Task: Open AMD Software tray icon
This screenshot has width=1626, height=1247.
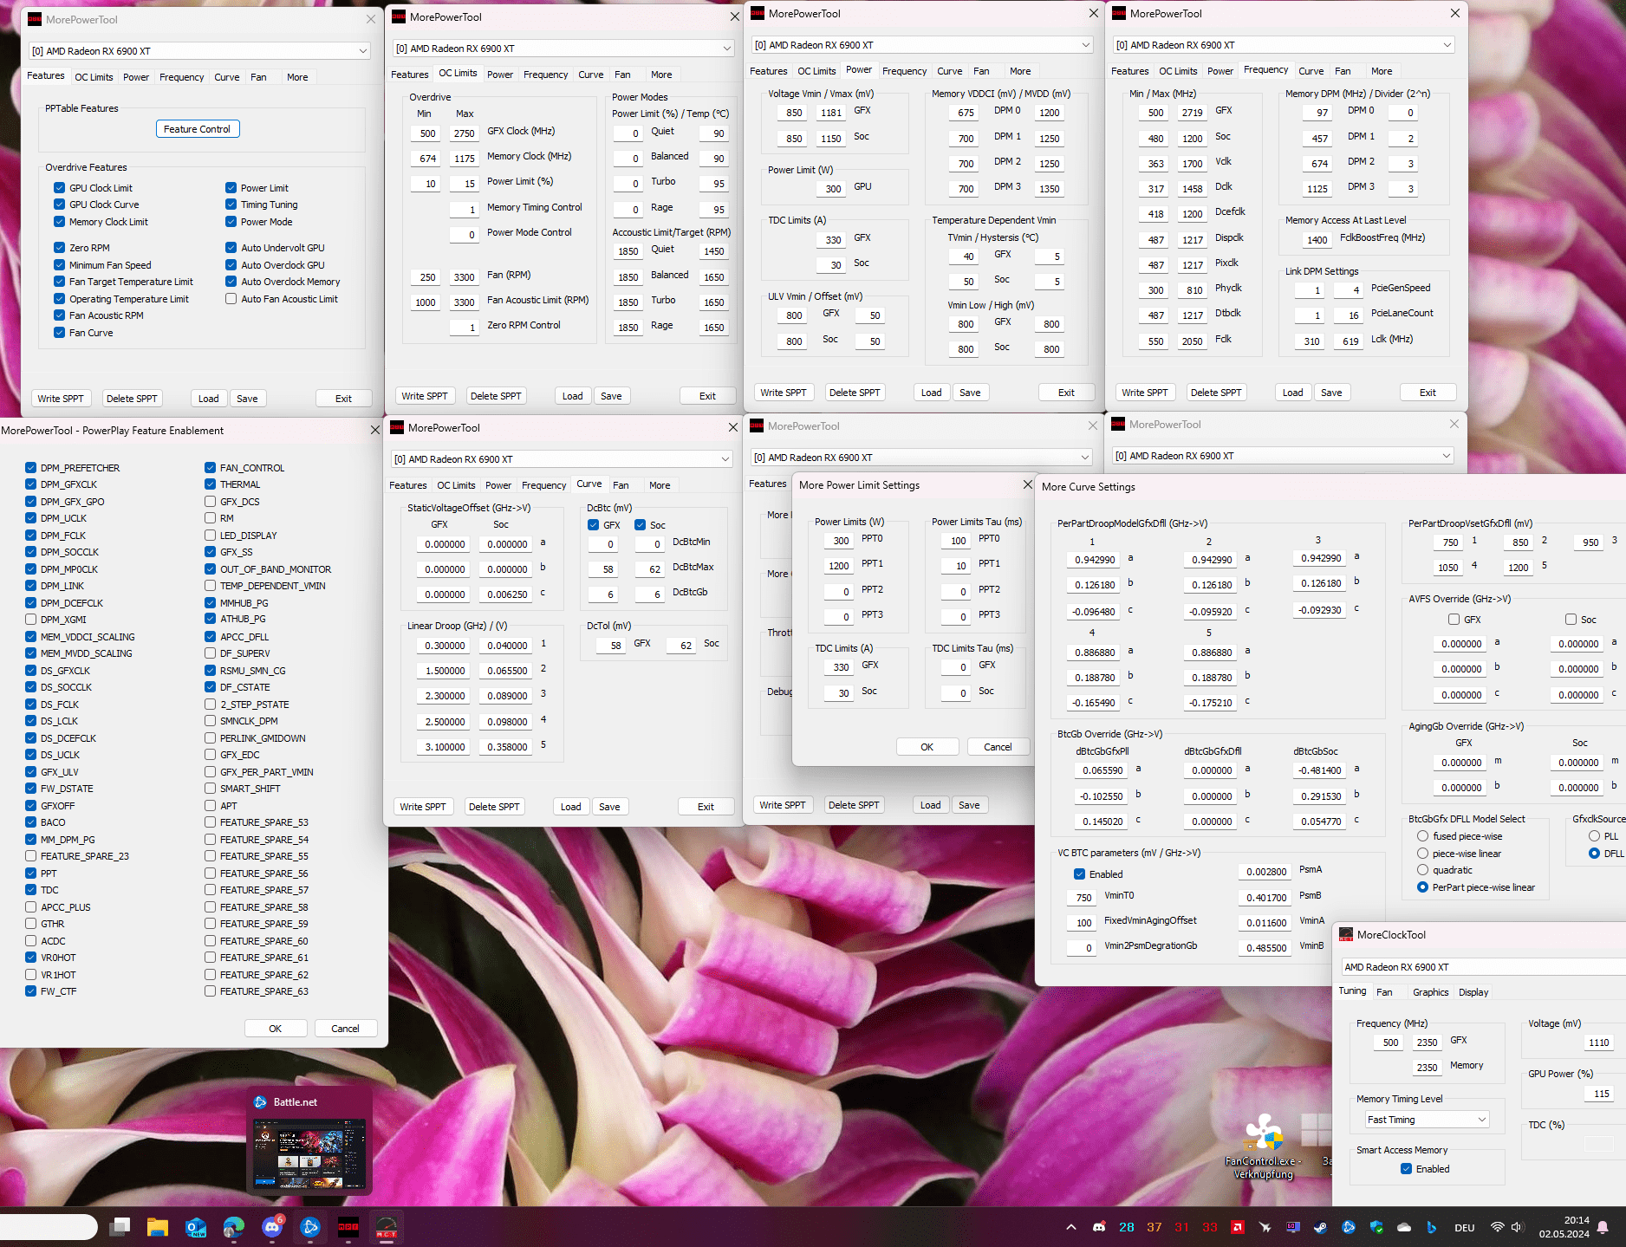Action: click(x=1238, y=1227)
